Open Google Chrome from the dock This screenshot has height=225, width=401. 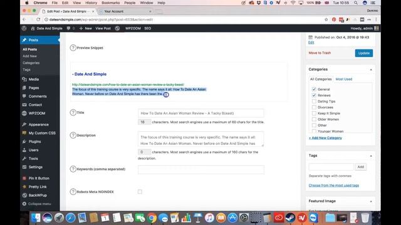(152, 218)
